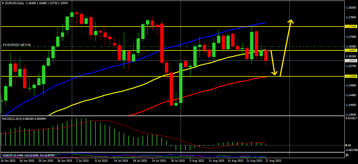Click the 27 Aug 2025 date marker
Image resolution: width=358 pixels, height=164 pixels.
pos(273,161)
